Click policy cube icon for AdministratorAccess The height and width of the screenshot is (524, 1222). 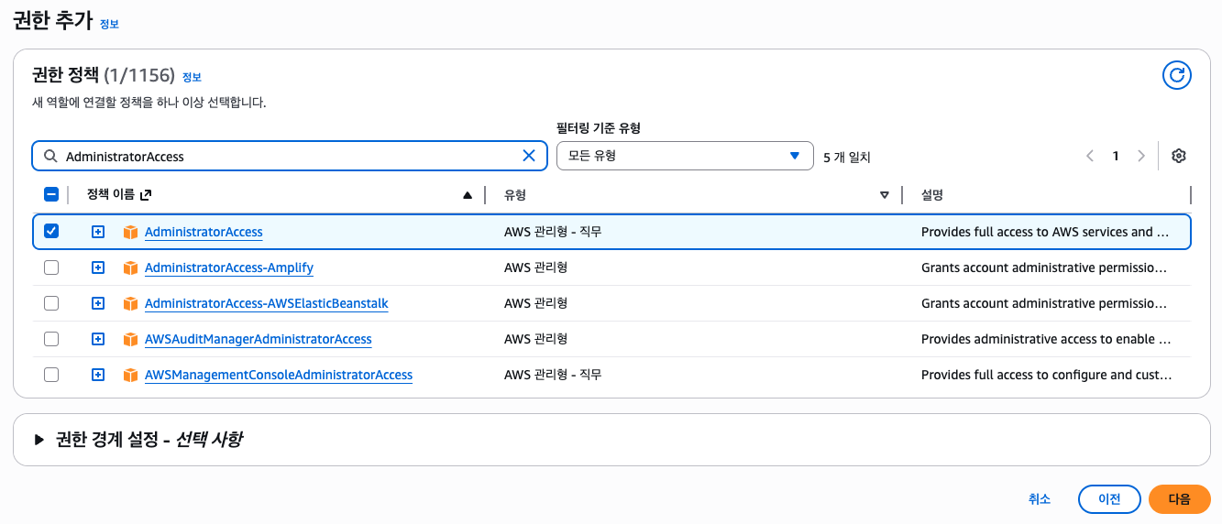(130, 232)
